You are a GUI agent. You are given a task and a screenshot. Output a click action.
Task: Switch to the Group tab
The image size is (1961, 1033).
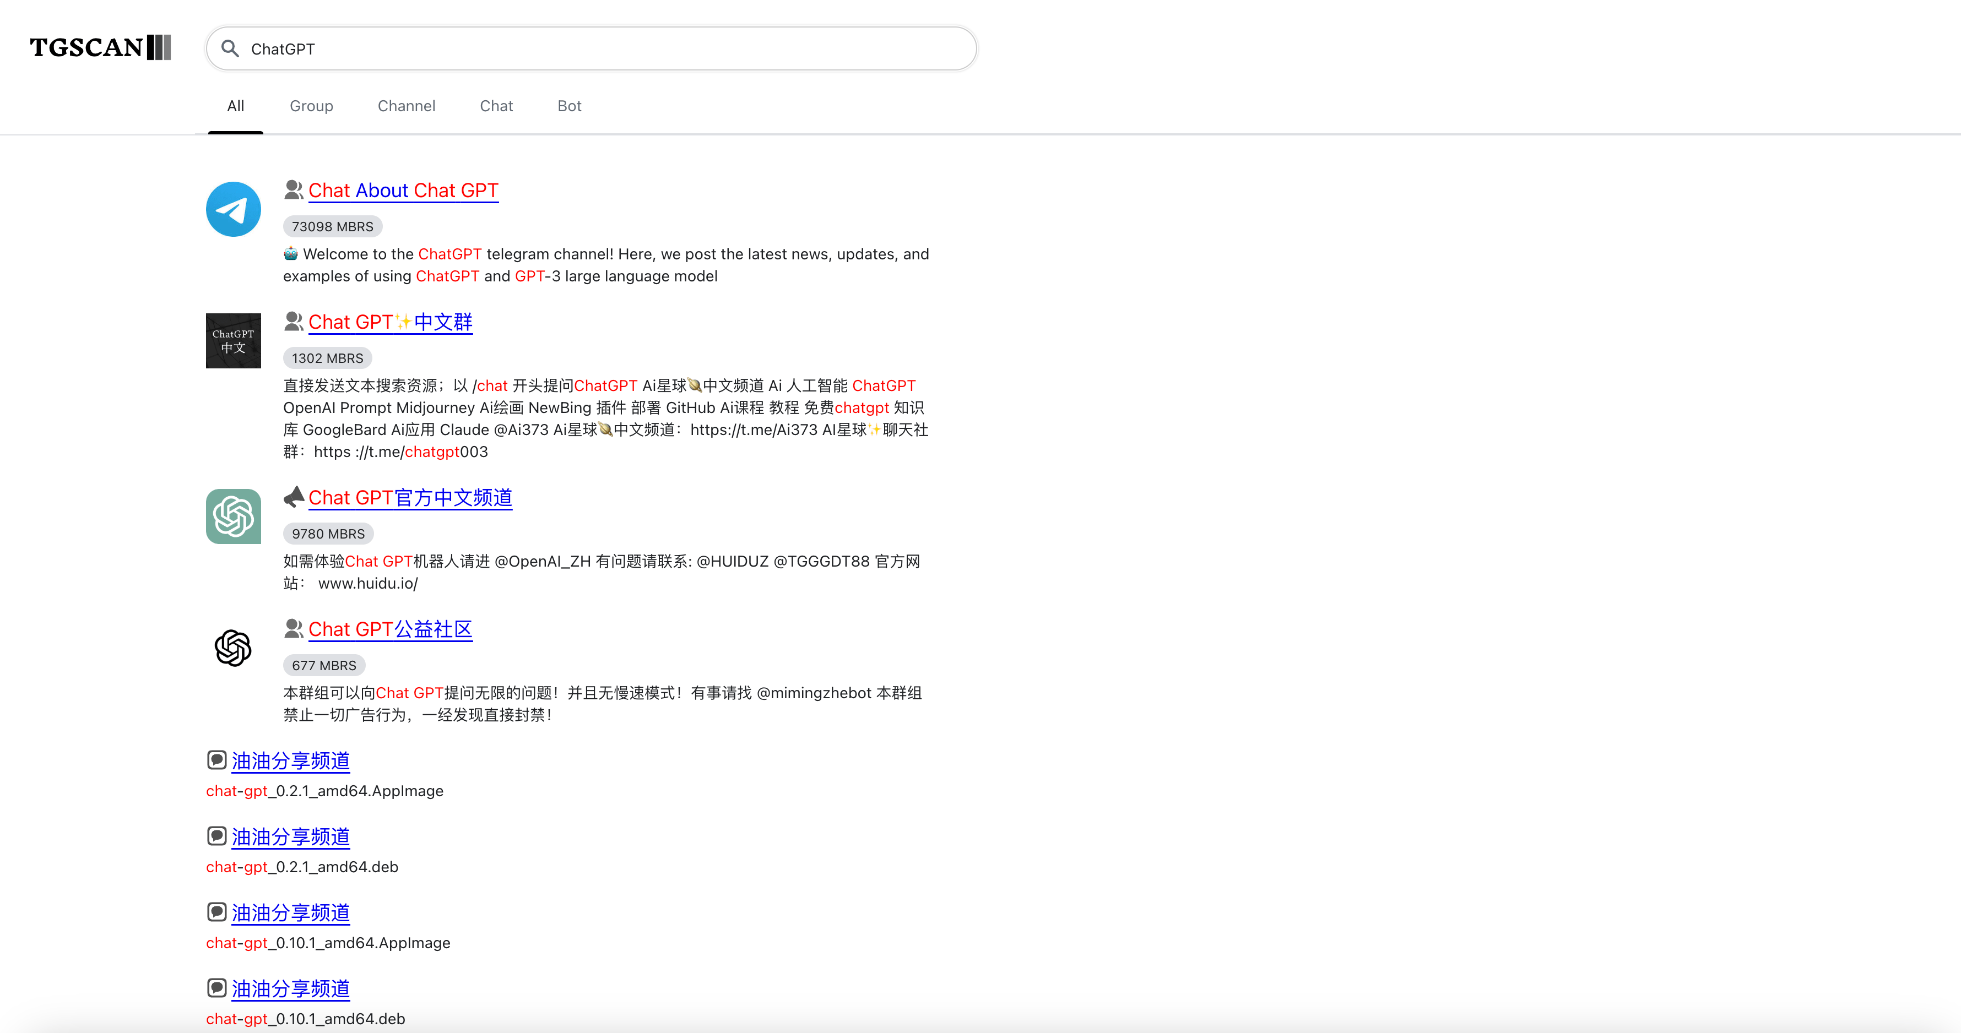tap(311, 106)
